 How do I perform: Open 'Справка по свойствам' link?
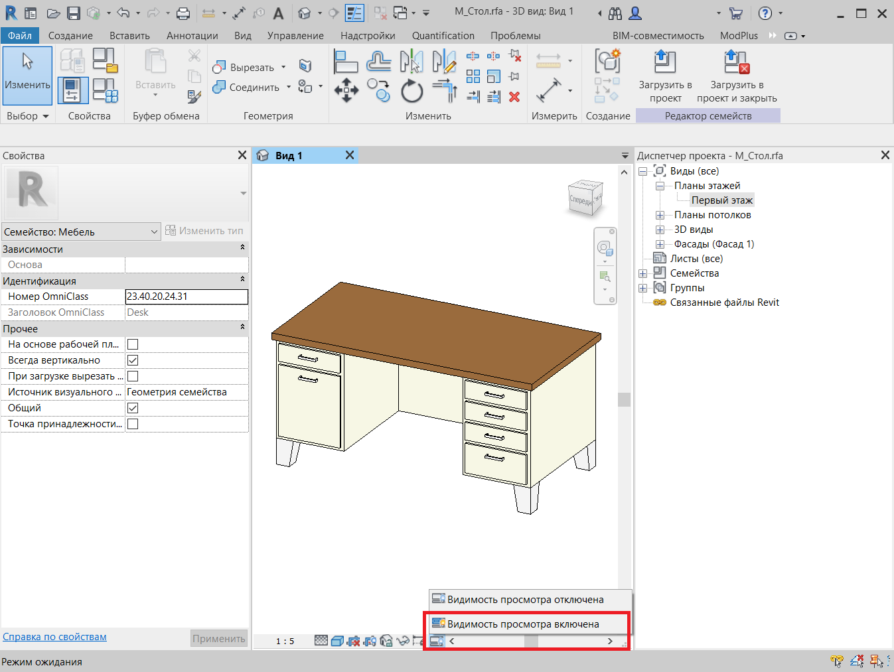pos(54,637)
